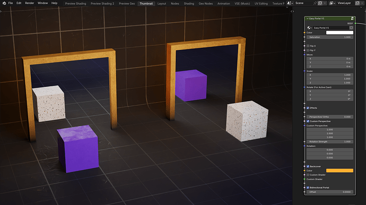Pin the Scene with the pin icon
The height and width of the screenshot is (205, 366).
315,3
